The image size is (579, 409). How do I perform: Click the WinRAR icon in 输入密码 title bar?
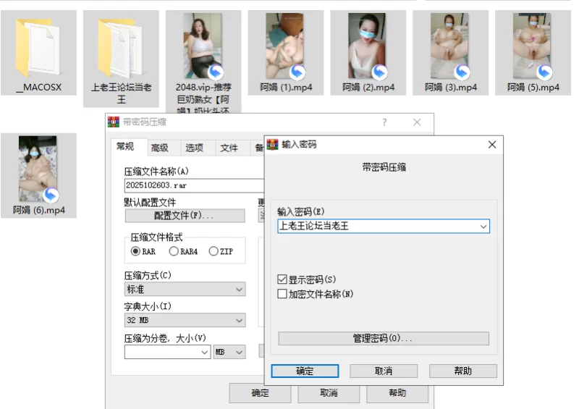pos(273,144)
